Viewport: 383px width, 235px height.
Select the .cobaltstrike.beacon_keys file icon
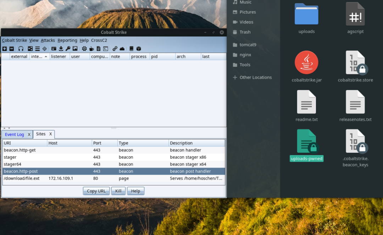coord(356,141)
